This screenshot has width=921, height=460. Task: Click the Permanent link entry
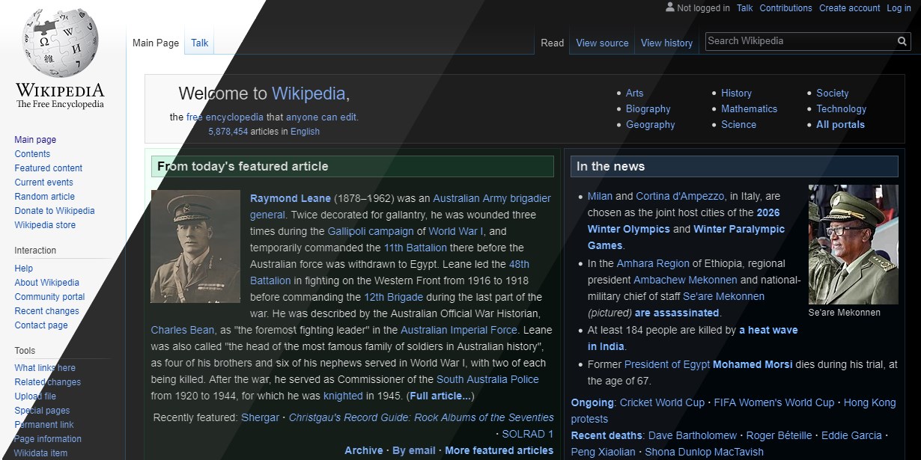[x=44, y=425]
